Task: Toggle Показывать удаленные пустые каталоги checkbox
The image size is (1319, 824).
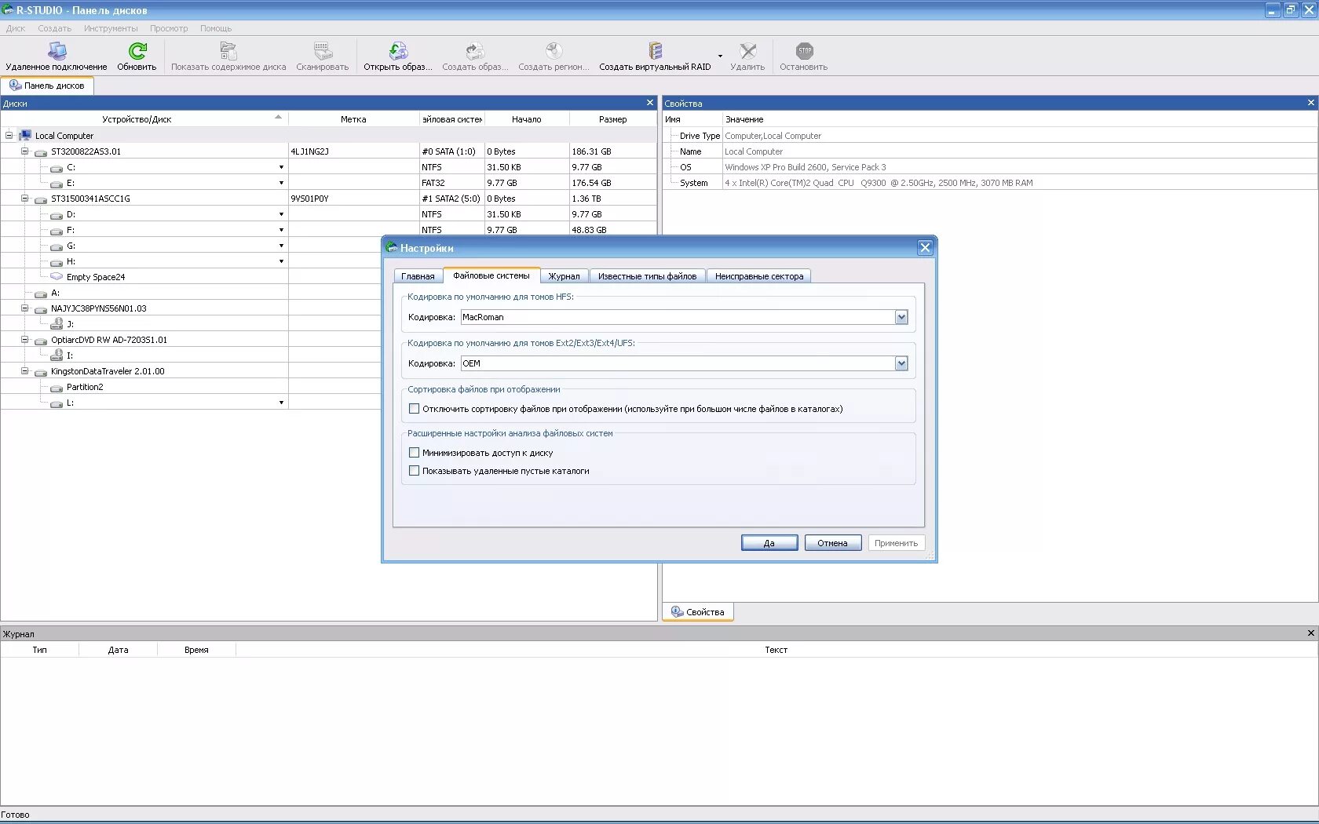Action: [414, 471]
